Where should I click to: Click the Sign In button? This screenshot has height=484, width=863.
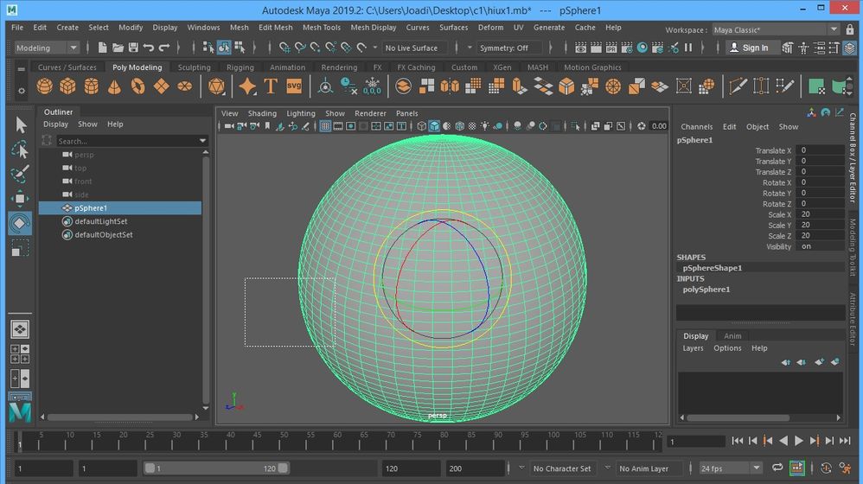pyautogui.click(x=751, y=48)
